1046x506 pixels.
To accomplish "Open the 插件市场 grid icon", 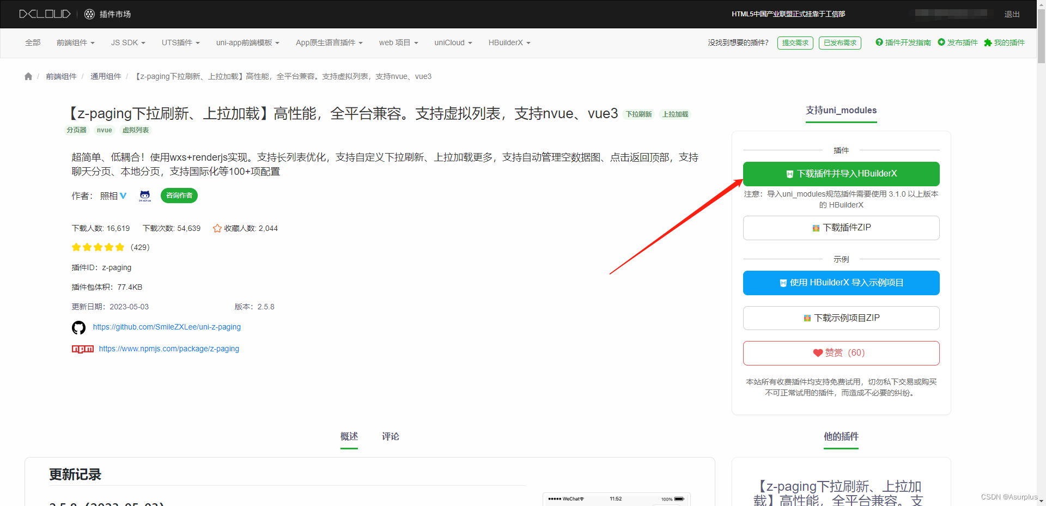I will (x=89, y=14).
